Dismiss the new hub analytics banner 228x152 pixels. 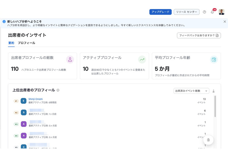pos(225,22)
